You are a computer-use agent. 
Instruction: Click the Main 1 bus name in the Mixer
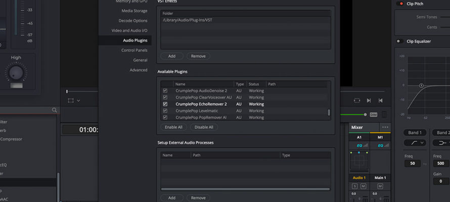point(380,178)
